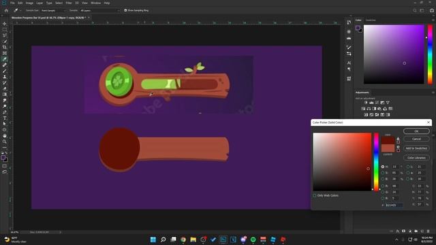Click the current color swatch in Color Picker

388,148
